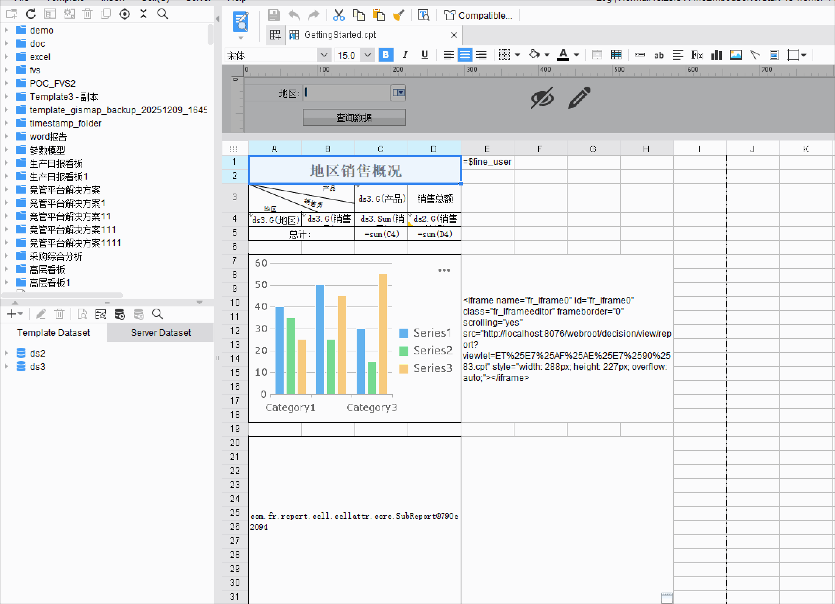835x604 pixels.
Task: Toggle parameter pane visibility eye icon
Action: tap(542, 98)
